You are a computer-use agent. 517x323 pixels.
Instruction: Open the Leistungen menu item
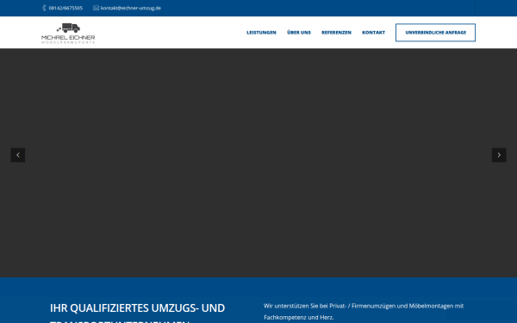pos(261,33)
